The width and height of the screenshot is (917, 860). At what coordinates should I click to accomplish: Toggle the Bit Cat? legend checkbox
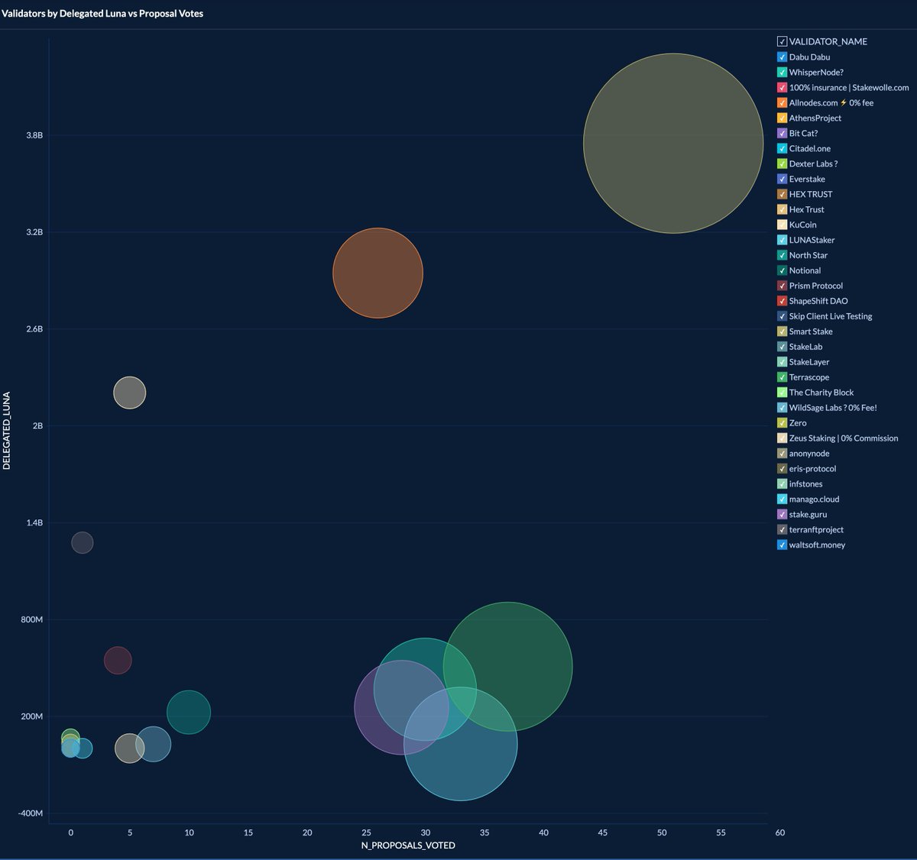pyautogui.click(x=782, y=133)
